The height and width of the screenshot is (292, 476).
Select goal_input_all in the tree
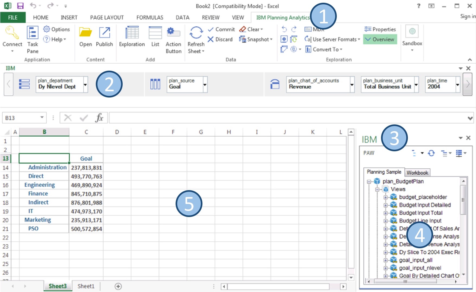(x=415, y=260)
